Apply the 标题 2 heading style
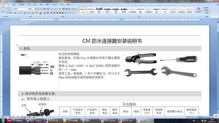Viewport: 219px width, 123px height. point(107,10)
